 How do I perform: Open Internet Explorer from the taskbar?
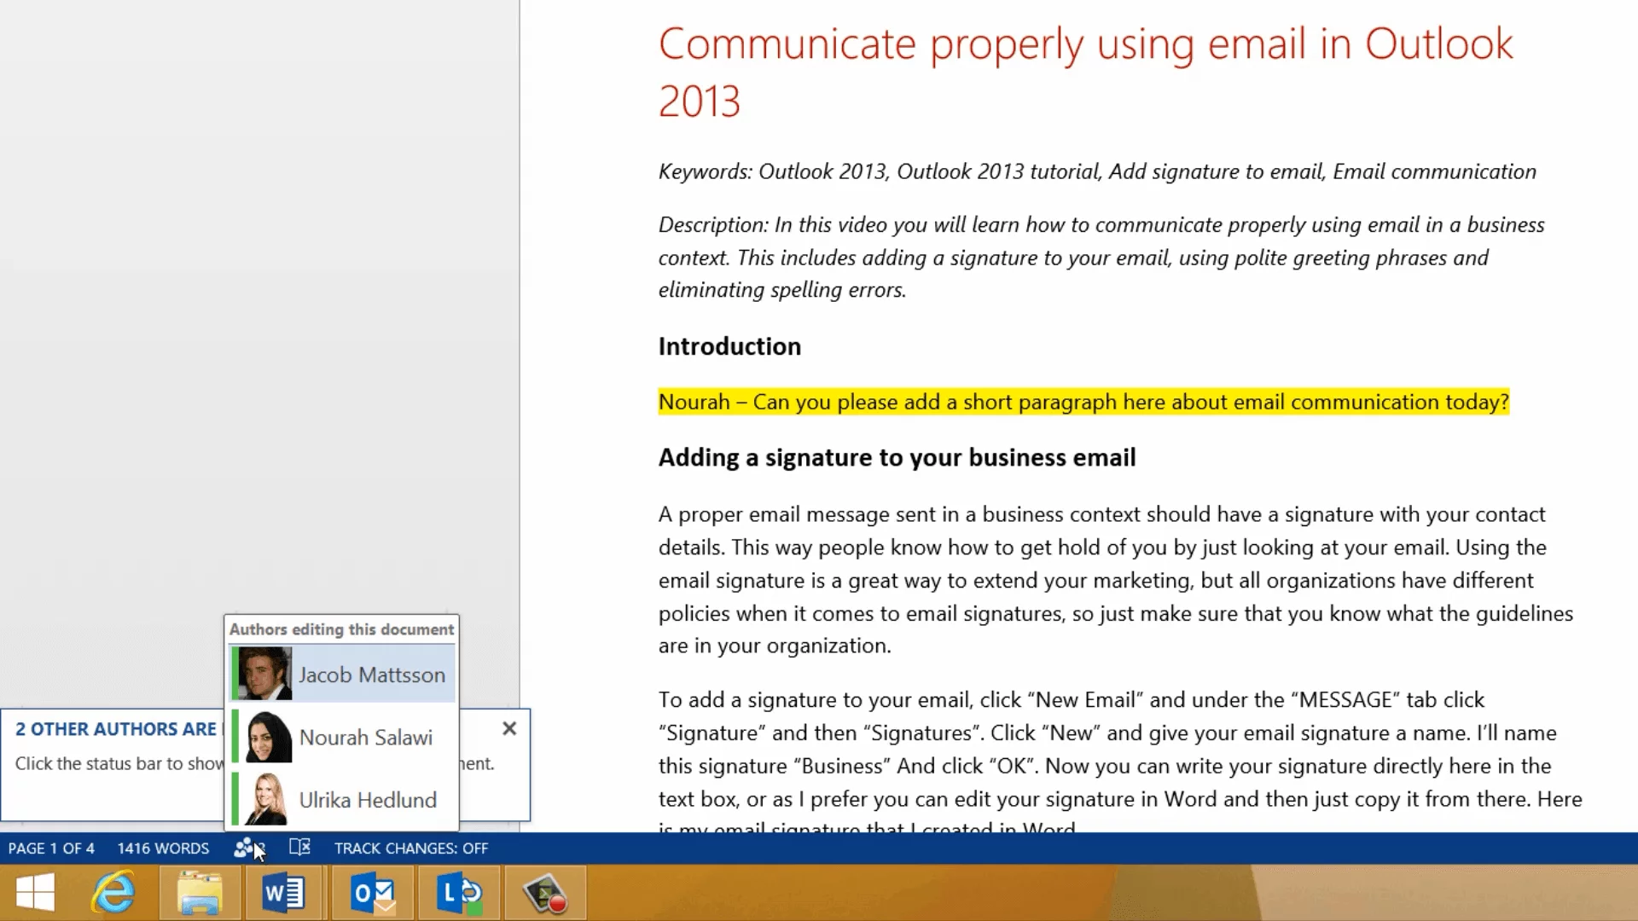click(x=114, y=894)
